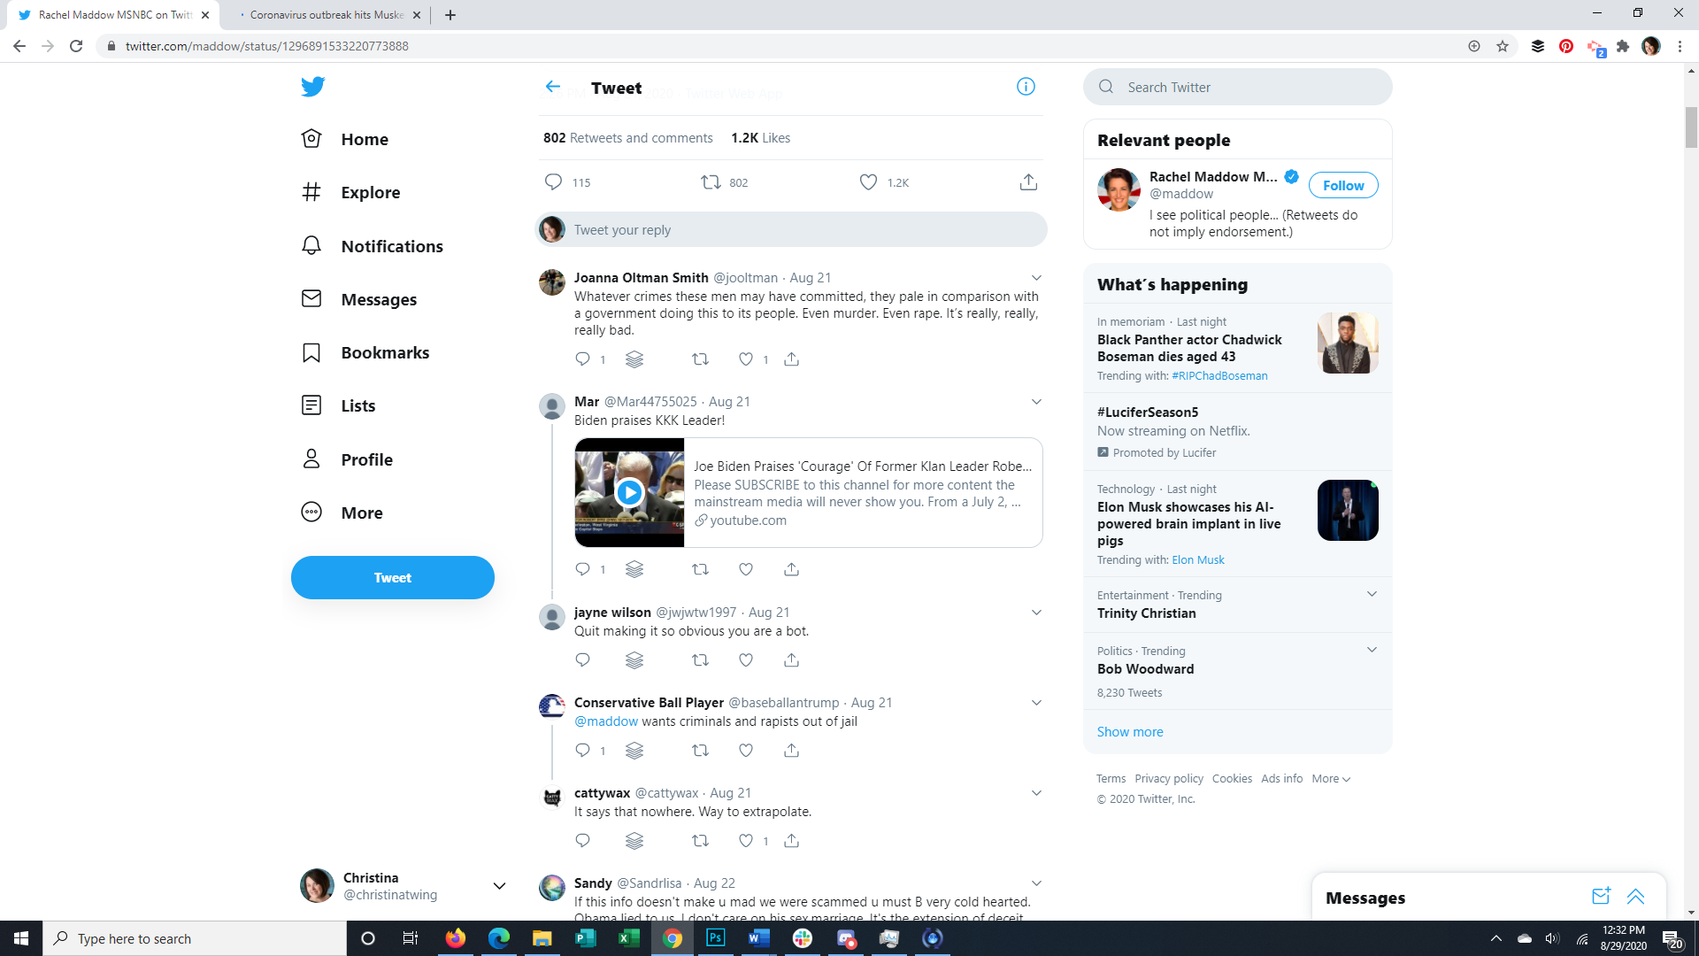Retweet the main tweet with 802 retweets
The width and height of the screenshot is (1699, 956).
tap(711, 182)
